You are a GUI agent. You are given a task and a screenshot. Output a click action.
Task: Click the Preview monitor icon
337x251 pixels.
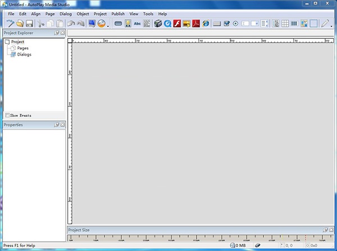tap(91, 24)
